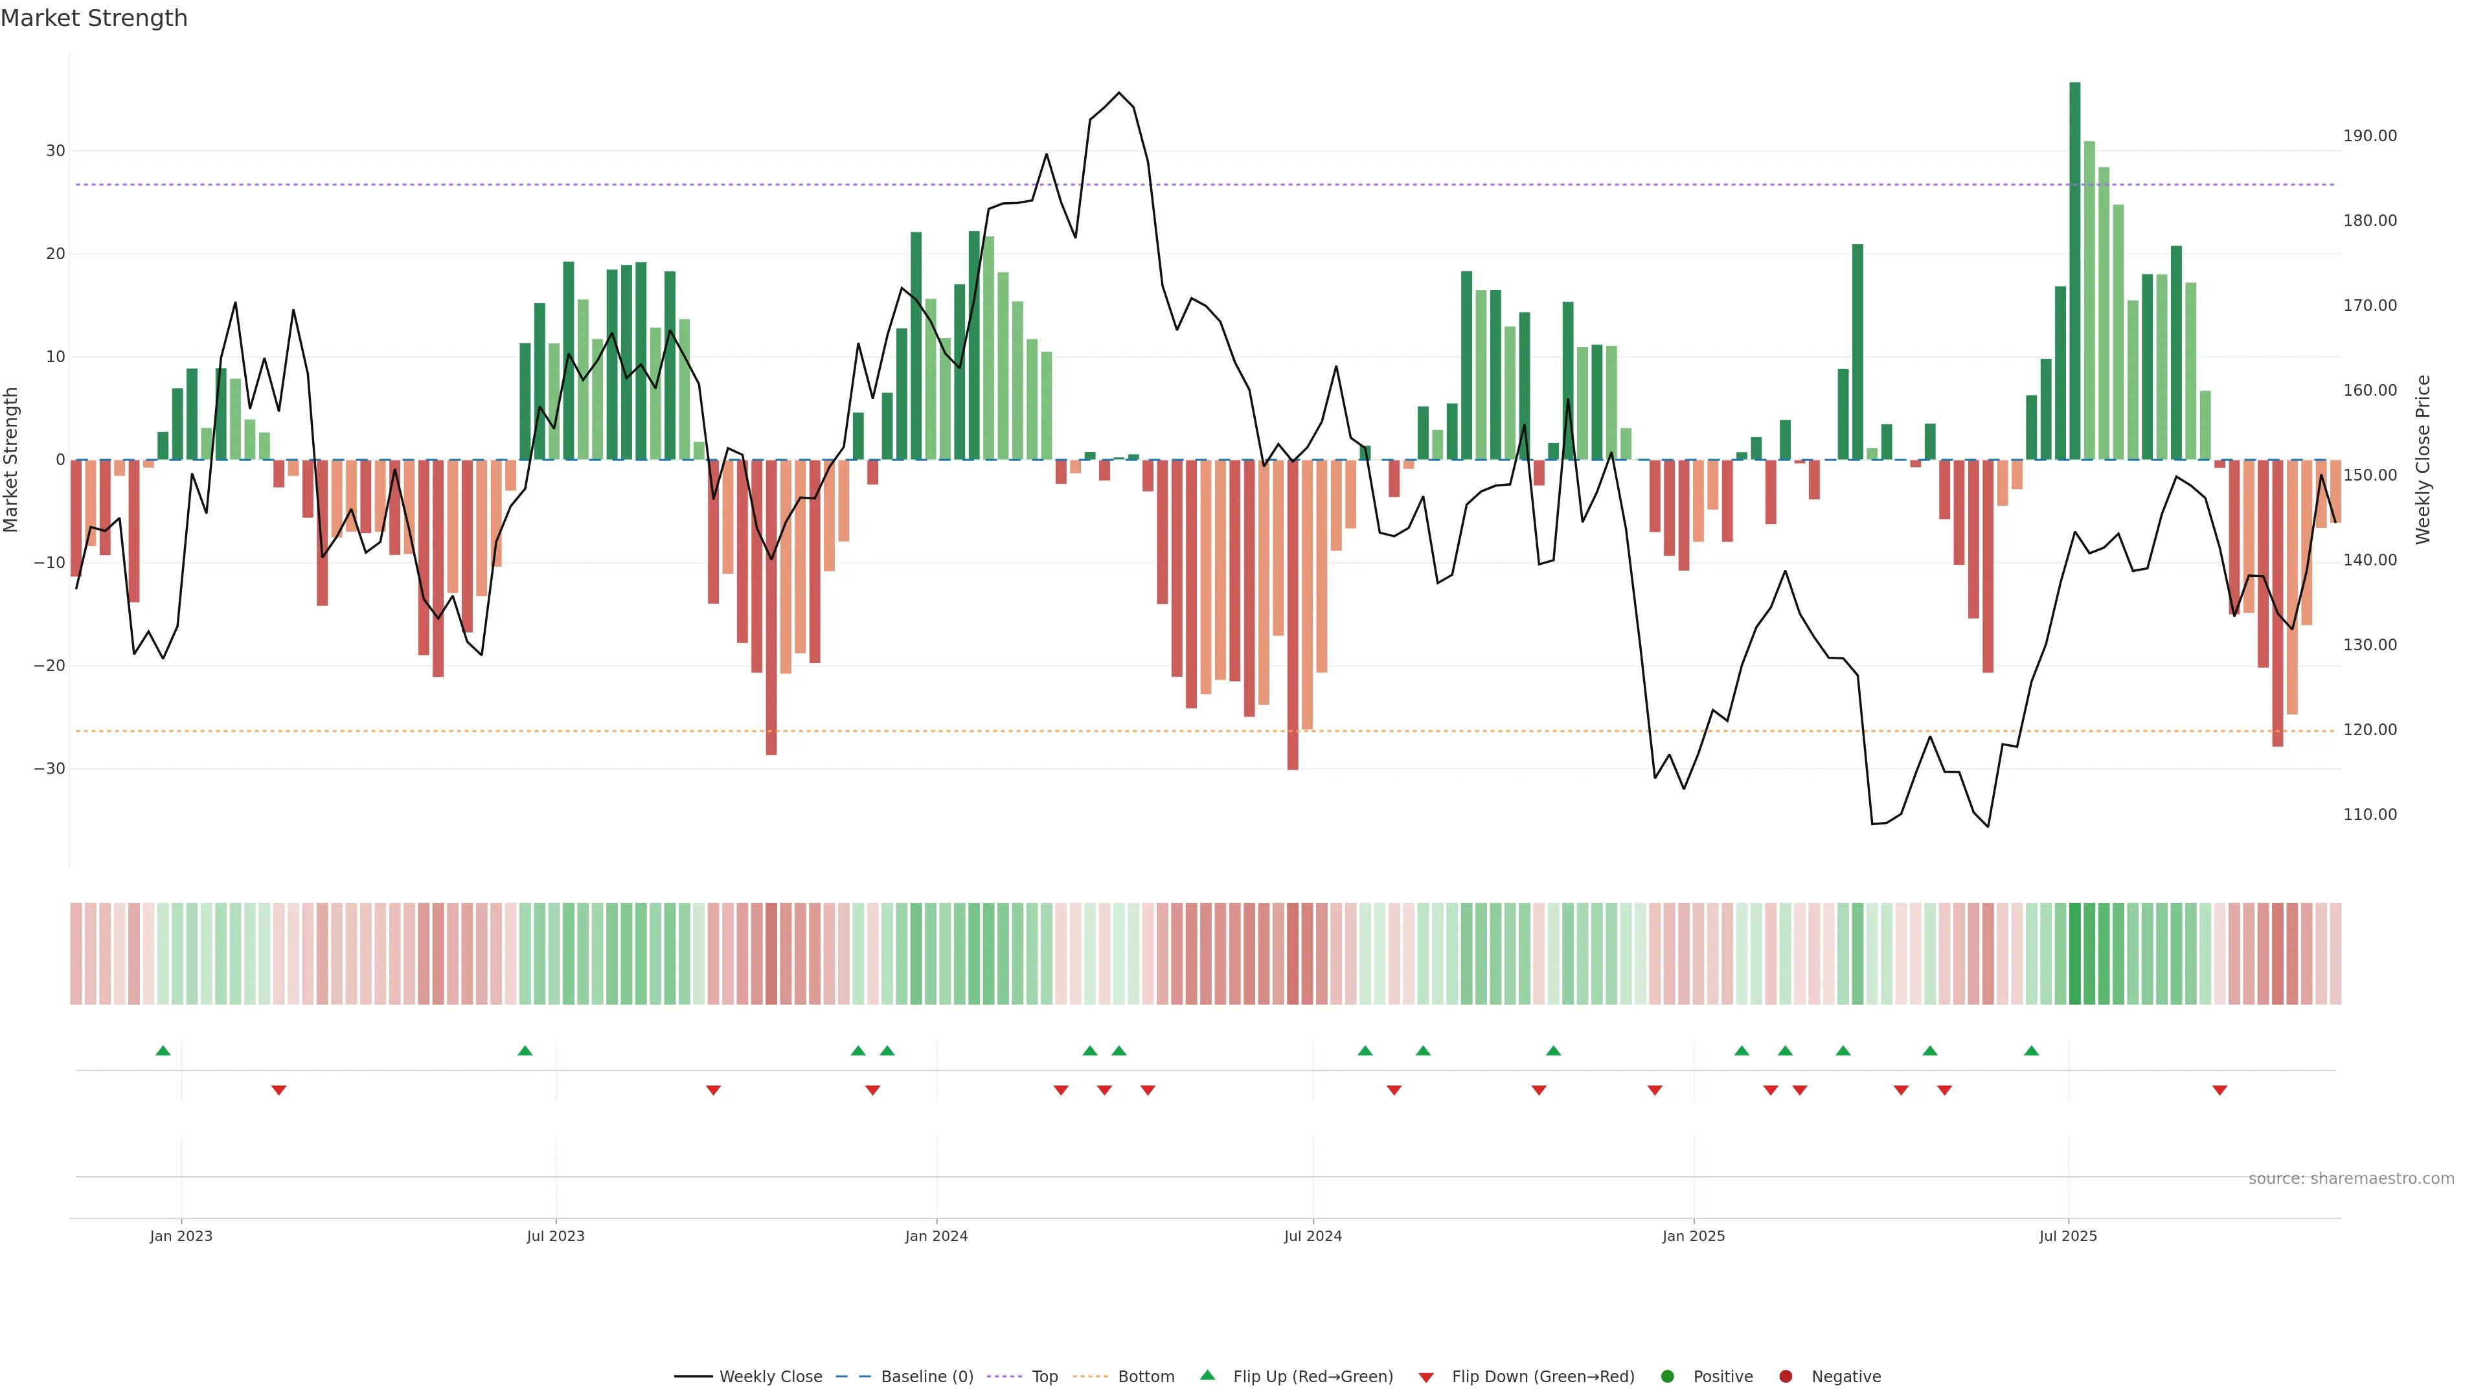Click the Market Strength chart title
Screen dimensions: 2487x1399
click(x=94, y=18)
